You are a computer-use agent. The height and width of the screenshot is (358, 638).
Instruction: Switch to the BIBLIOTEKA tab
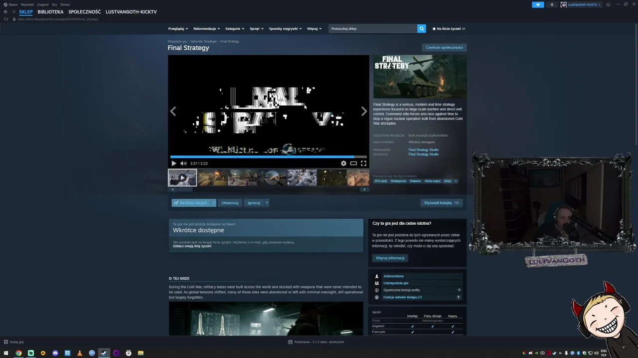coord(50,11)
